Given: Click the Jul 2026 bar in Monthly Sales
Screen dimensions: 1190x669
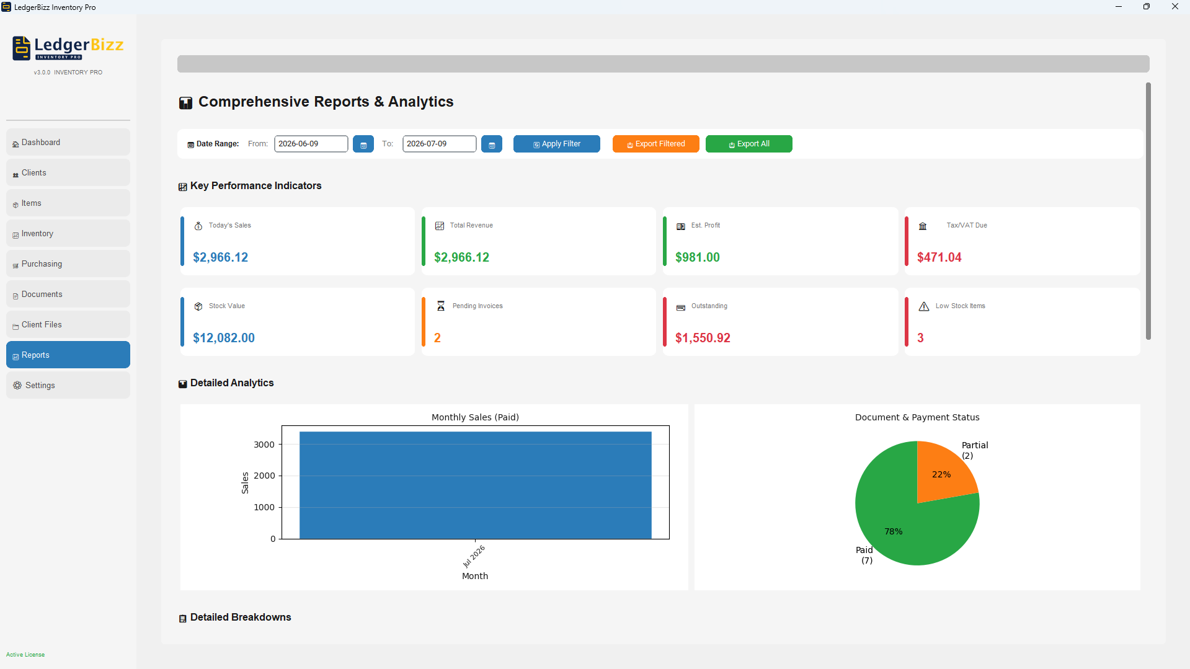Looking at the screenshot, I should click(x=476, y=485).
